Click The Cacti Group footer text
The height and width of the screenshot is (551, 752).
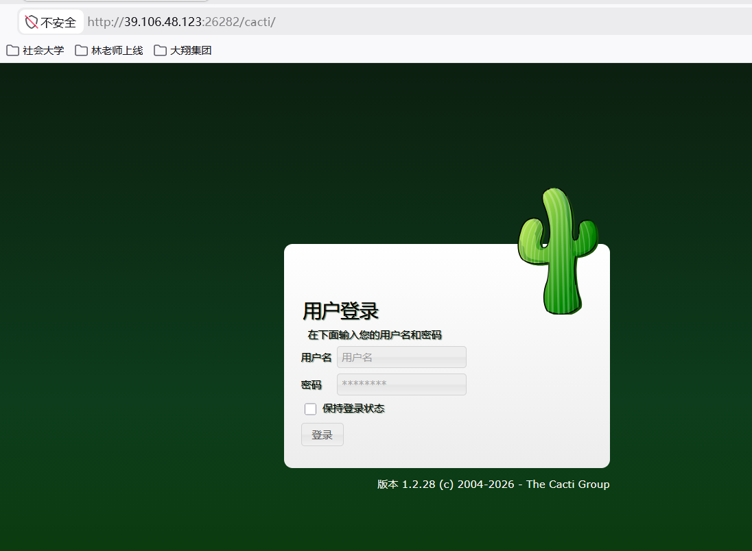pyautogui.click(x=568, y=485)
